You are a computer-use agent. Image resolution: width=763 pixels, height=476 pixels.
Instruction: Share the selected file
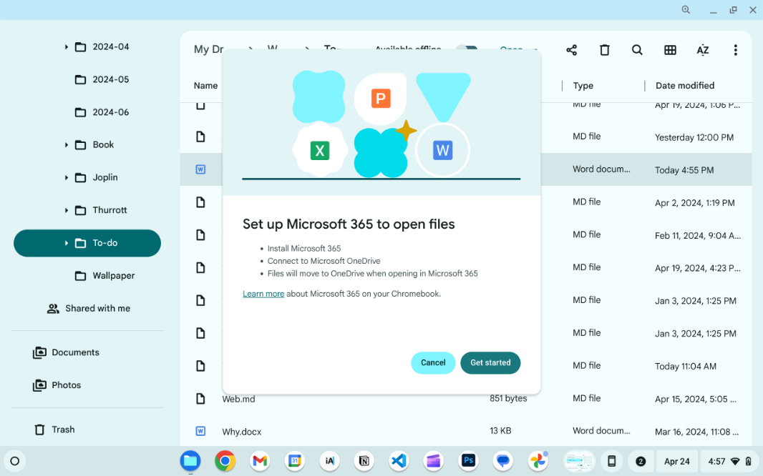point(570,50)
